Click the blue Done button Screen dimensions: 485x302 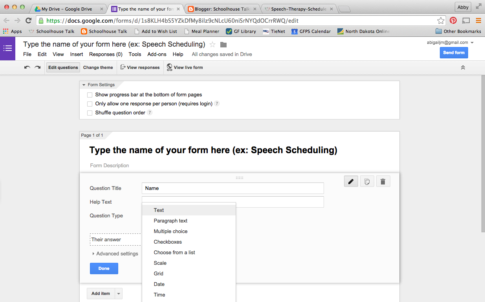click(104, 268)
